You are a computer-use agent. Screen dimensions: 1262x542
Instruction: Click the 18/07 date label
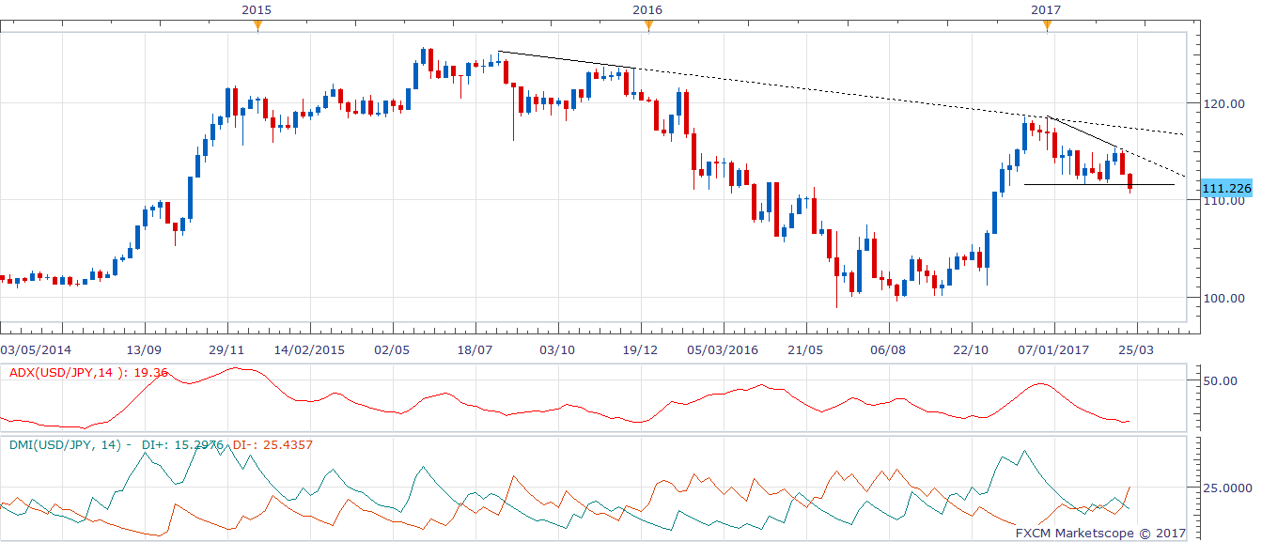(x=475, y=349)
